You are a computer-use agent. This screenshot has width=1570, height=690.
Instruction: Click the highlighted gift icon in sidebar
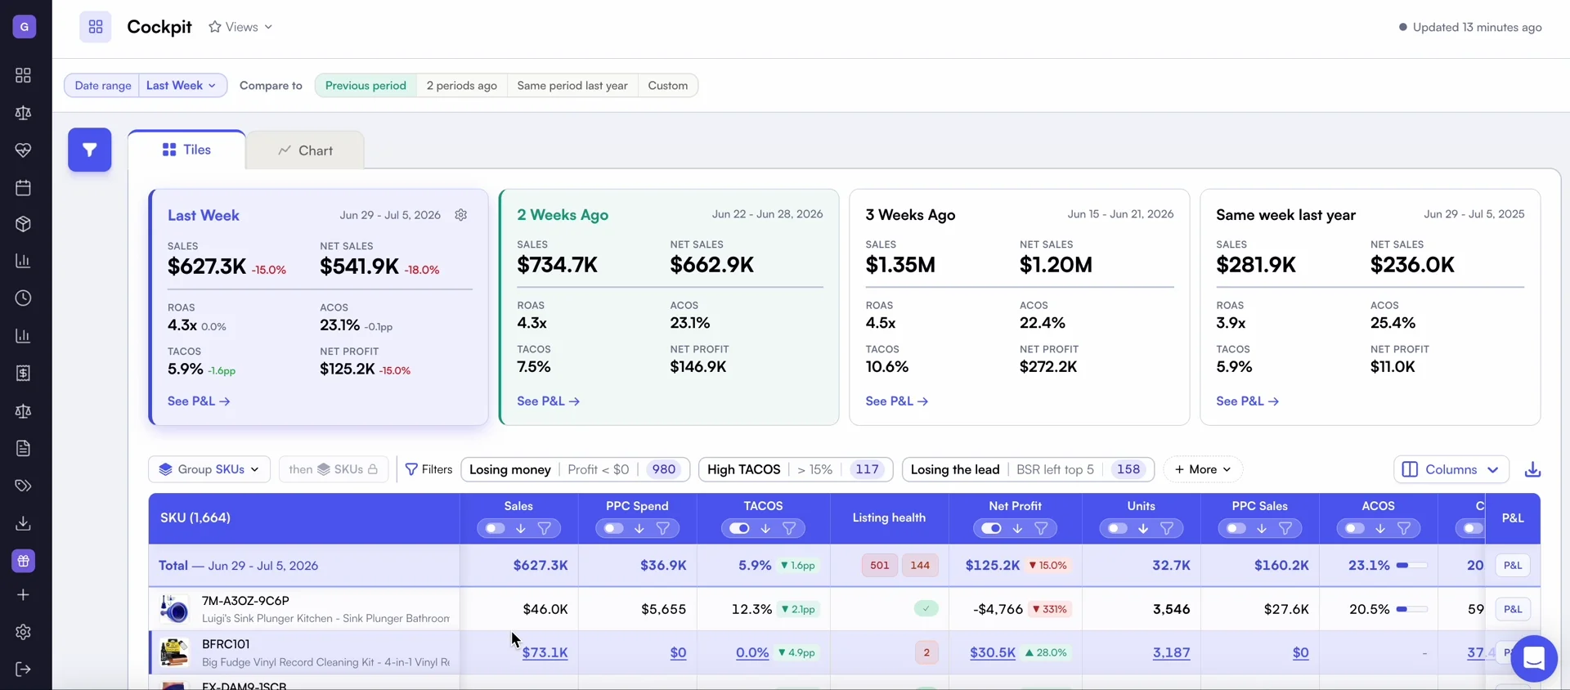point(23,561)
